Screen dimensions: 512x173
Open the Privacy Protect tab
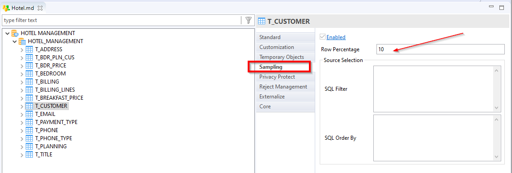pyautogui.click(x=285, y=77)
